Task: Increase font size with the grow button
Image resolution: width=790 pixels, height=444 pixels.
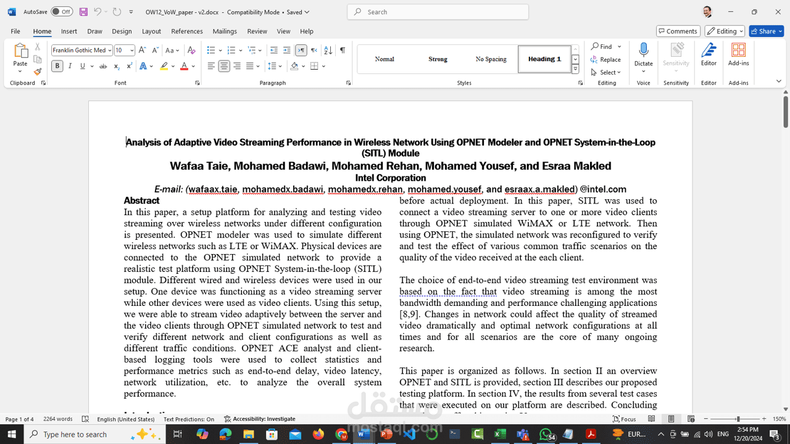Action: [143, 51]
